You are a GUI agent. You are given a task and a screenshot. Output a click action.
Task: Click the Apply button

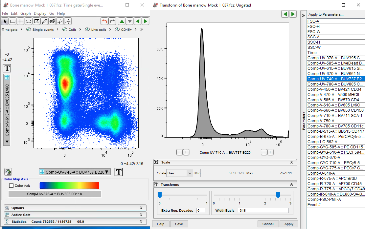point(289,224)
